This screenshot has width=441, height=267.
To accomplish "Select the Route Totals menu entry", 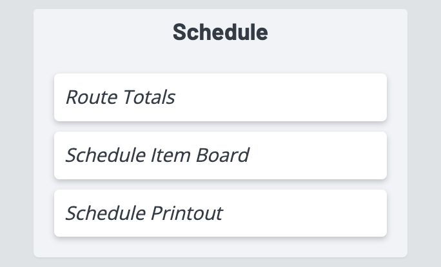I will pos(220,97).
